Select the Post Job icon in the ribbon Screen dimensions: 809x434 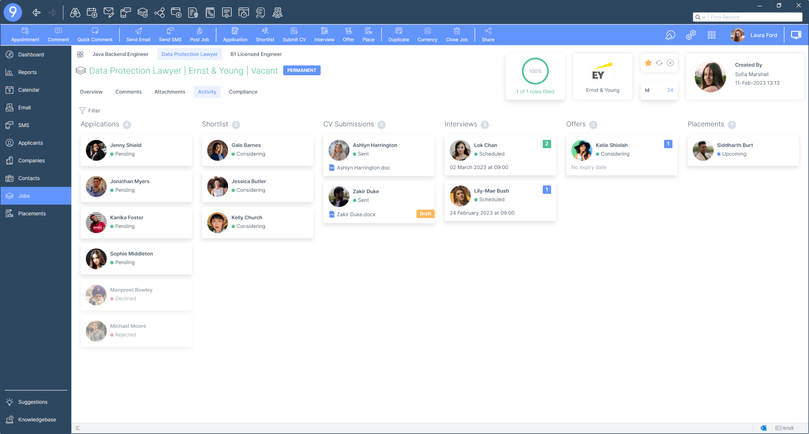pos(199,34)
